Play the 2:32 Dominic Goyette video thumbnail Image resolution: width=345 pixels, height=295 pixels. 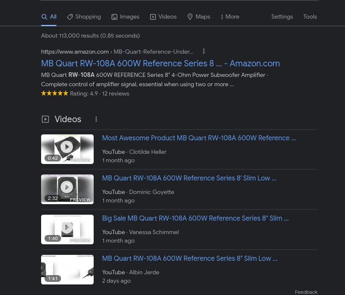(x=67, y=189)
